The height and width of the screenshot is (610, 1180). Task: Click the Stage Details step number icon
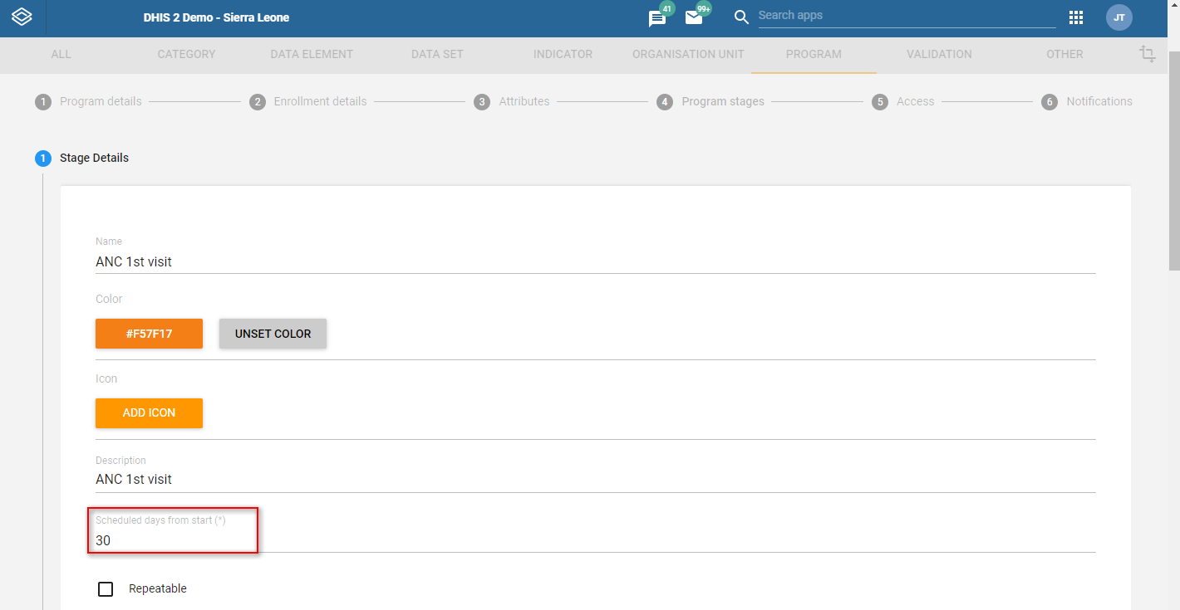43,158
